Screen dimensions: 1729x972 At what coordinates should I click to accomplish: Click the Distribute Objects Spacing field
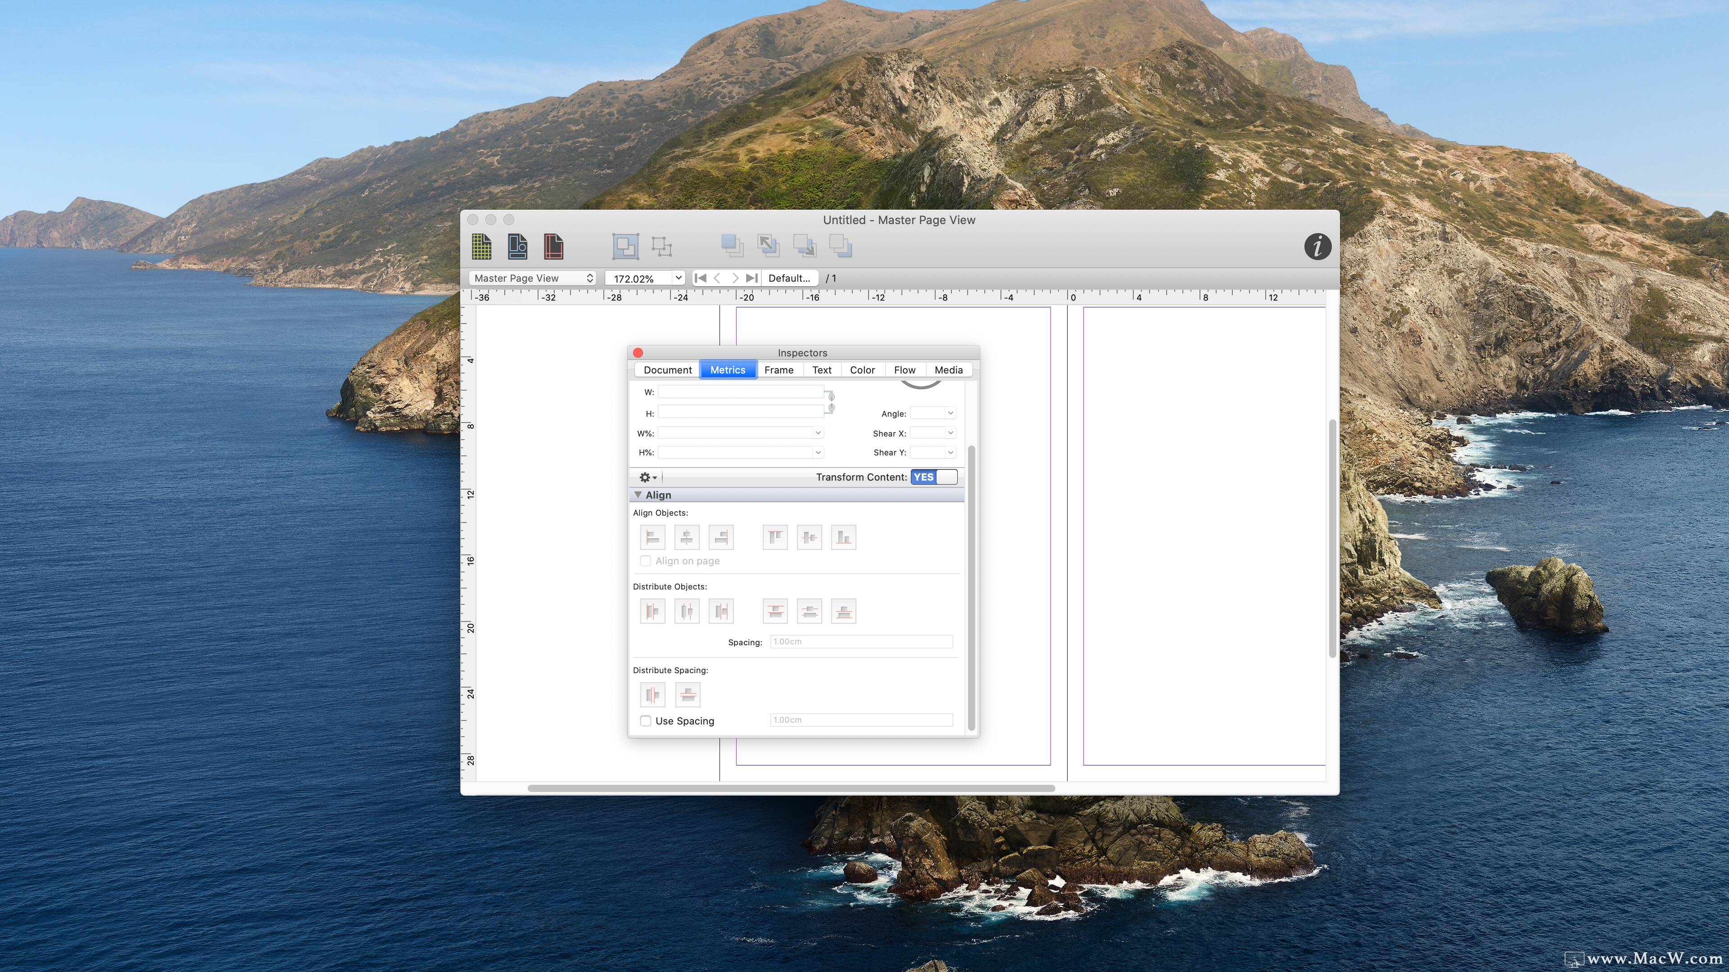[861, 642]
